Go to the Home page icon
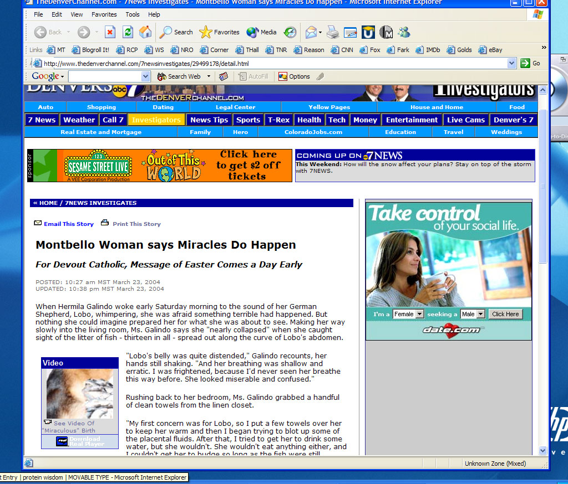The image size is (568, 484). (x=145, y=32)
